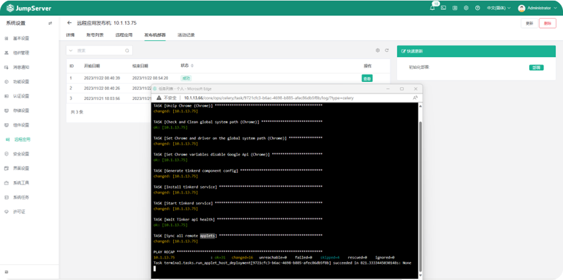Click the read aloud icon in Edge address bar
The width and height of the screenshot is (563, 280).
tap(415, 98)
